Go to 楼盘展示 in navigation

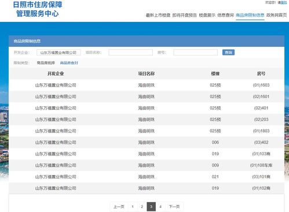click(207, 15)
